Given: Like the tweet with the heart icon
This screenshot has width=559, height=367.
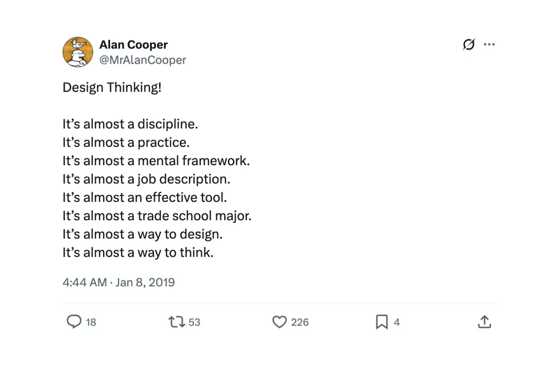Looking at the screenshot, I should pos(279,322).
